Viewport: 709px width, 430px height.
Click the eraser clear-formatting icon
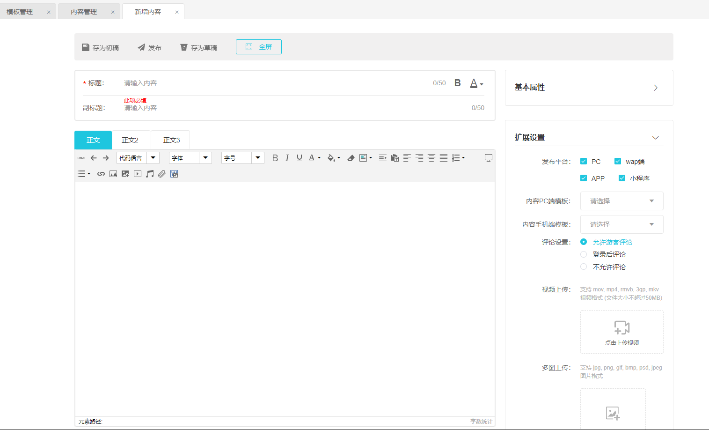351,158
